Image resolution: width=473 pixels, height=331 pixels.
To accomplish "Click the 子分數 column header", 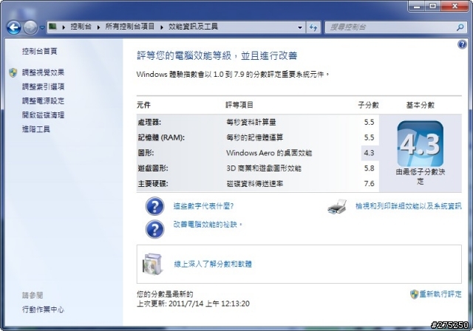I will tap(368, 105).
